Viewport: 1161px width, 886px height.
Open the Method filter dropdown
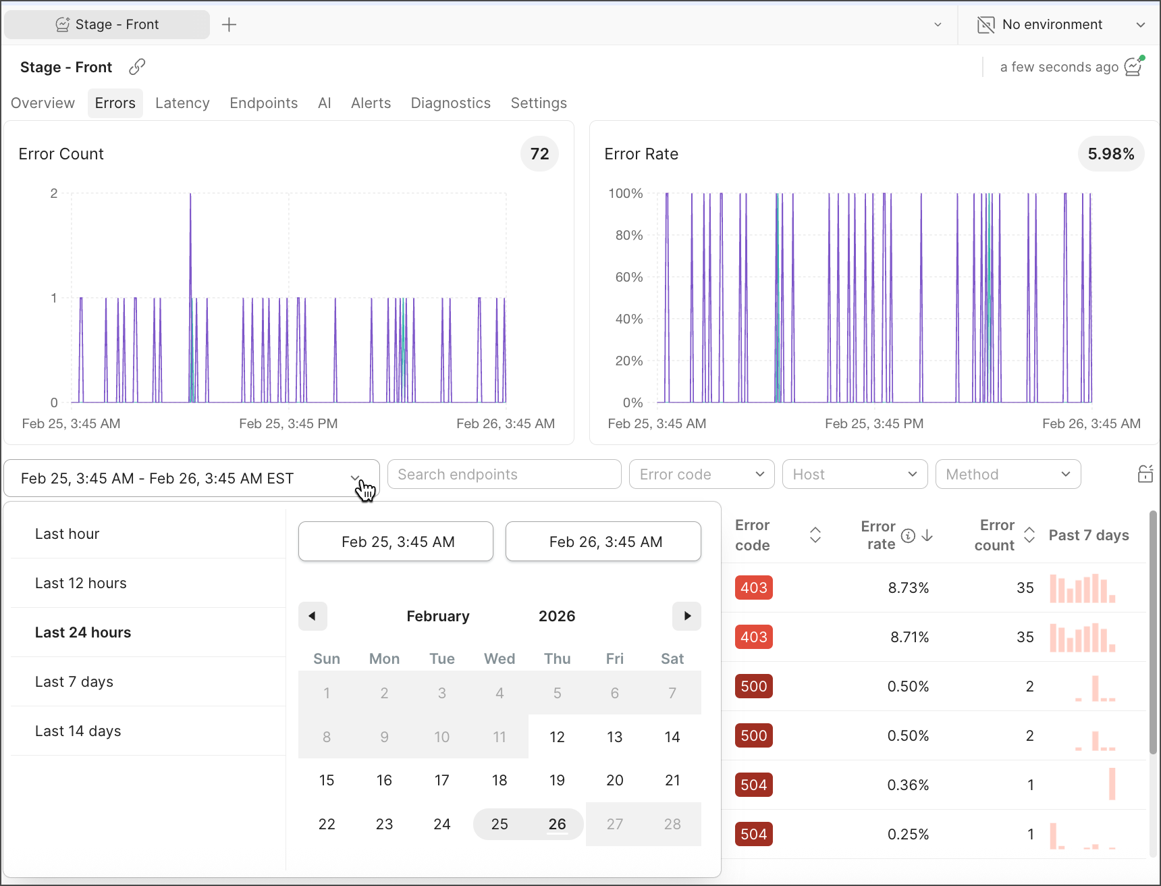1008,474
